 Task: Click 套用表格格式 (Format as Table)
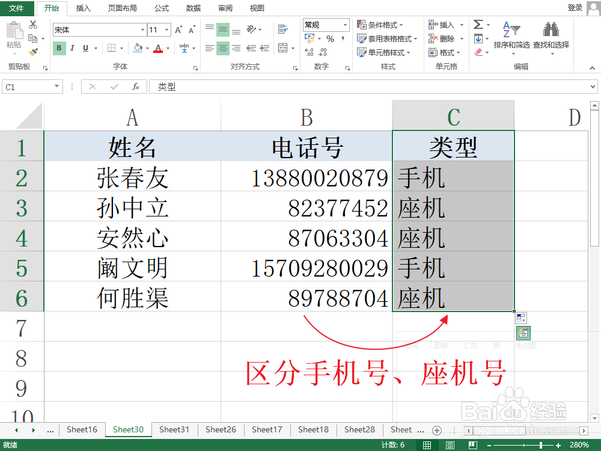(386, 38)
